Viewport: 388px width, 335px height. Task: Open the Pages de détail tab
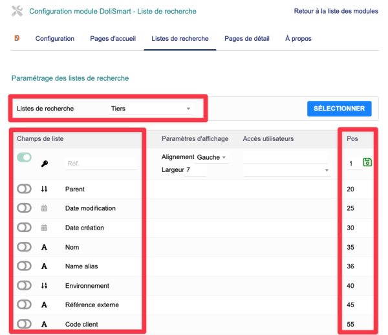point(246,39)
